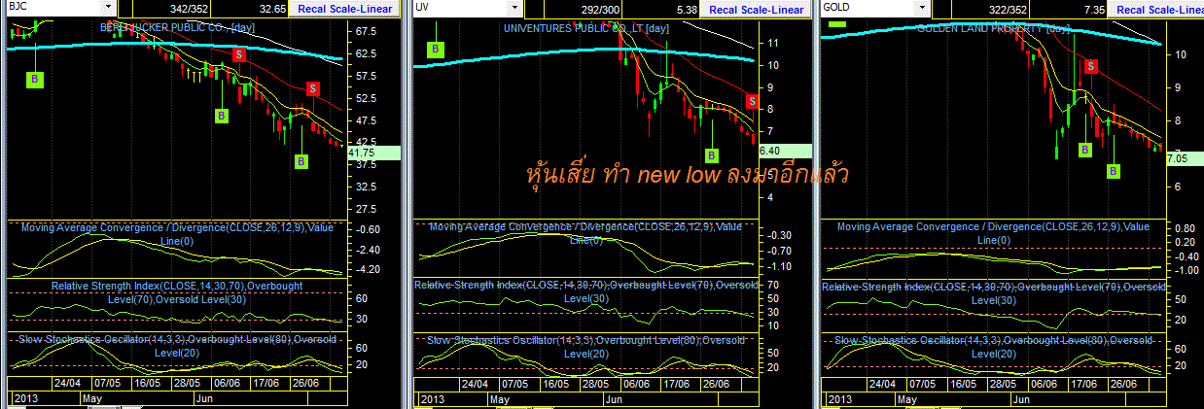Click the 10 price level on UV axis
The height and width of the screenshot is (409, 1204).
(x=772, y=65)
